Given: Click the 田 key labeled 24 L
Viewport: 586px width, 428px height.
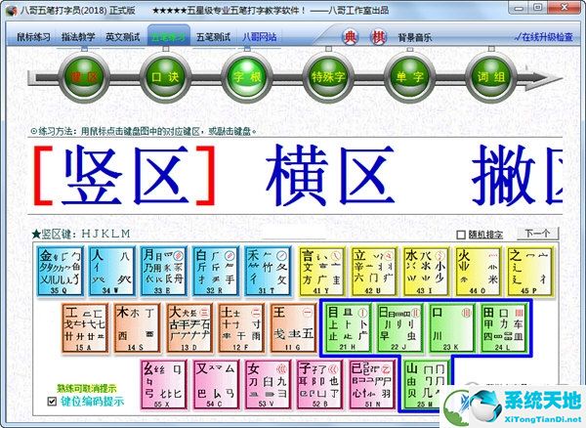Looking at the screenshot, I should tap(504, 327).
